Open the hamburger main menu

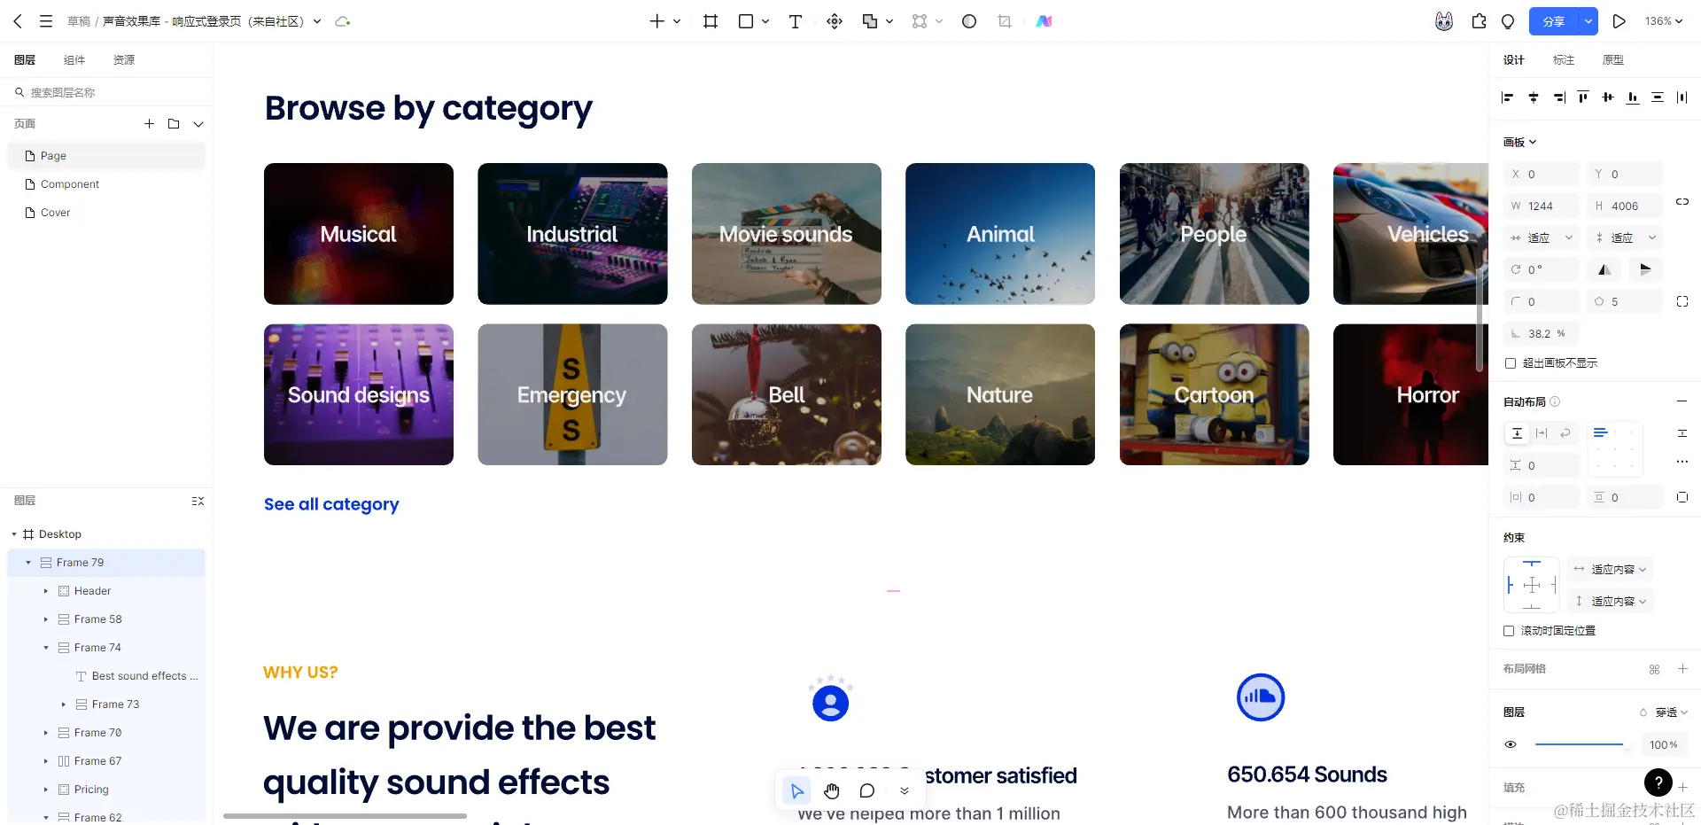point(46,21)
